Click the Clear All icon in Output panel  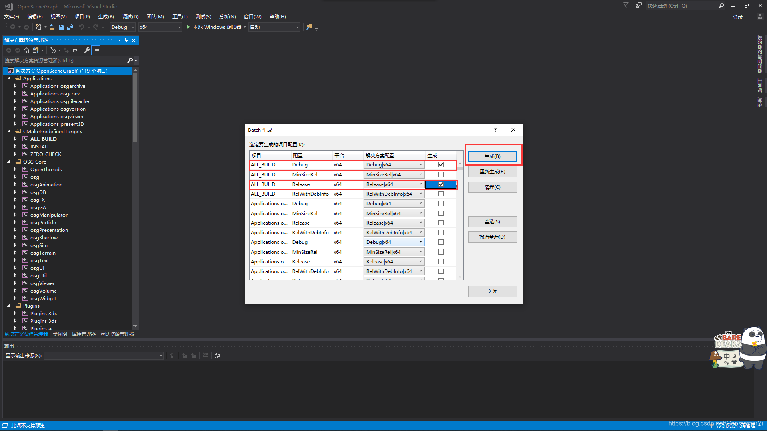click(206, 356)
